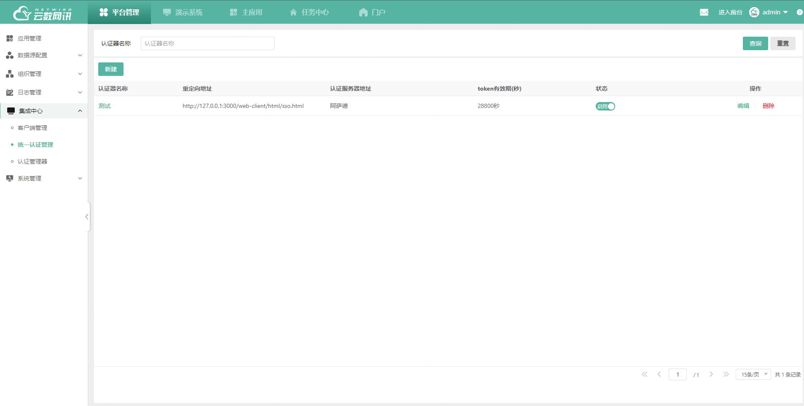Click the 云数网讯 cloud logo
Screen dimensions: 804x406
(42, 13)
